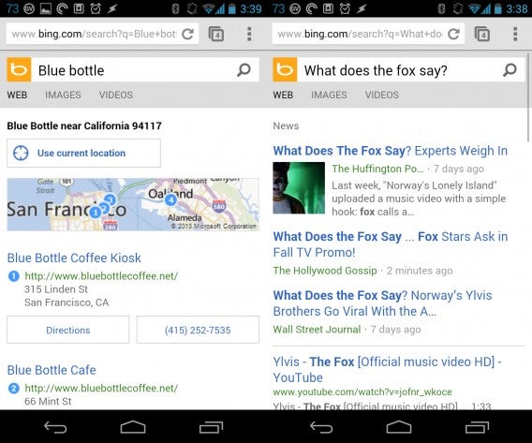Tap Android home button on right phone
The width and height of the screenshot is (532, 443).
tap(399, 427)
